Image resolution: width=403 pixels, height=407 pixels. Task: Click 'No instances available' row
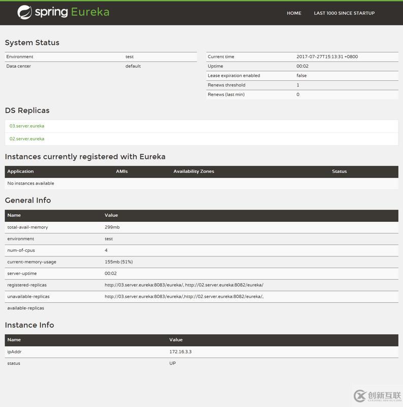pyautogui.click(x=201, y=184)
